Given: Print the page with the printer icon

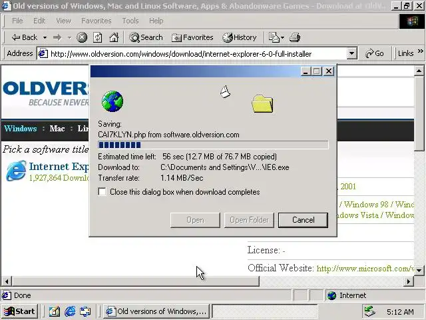Looking at the screenshot, I should (294, 37).
